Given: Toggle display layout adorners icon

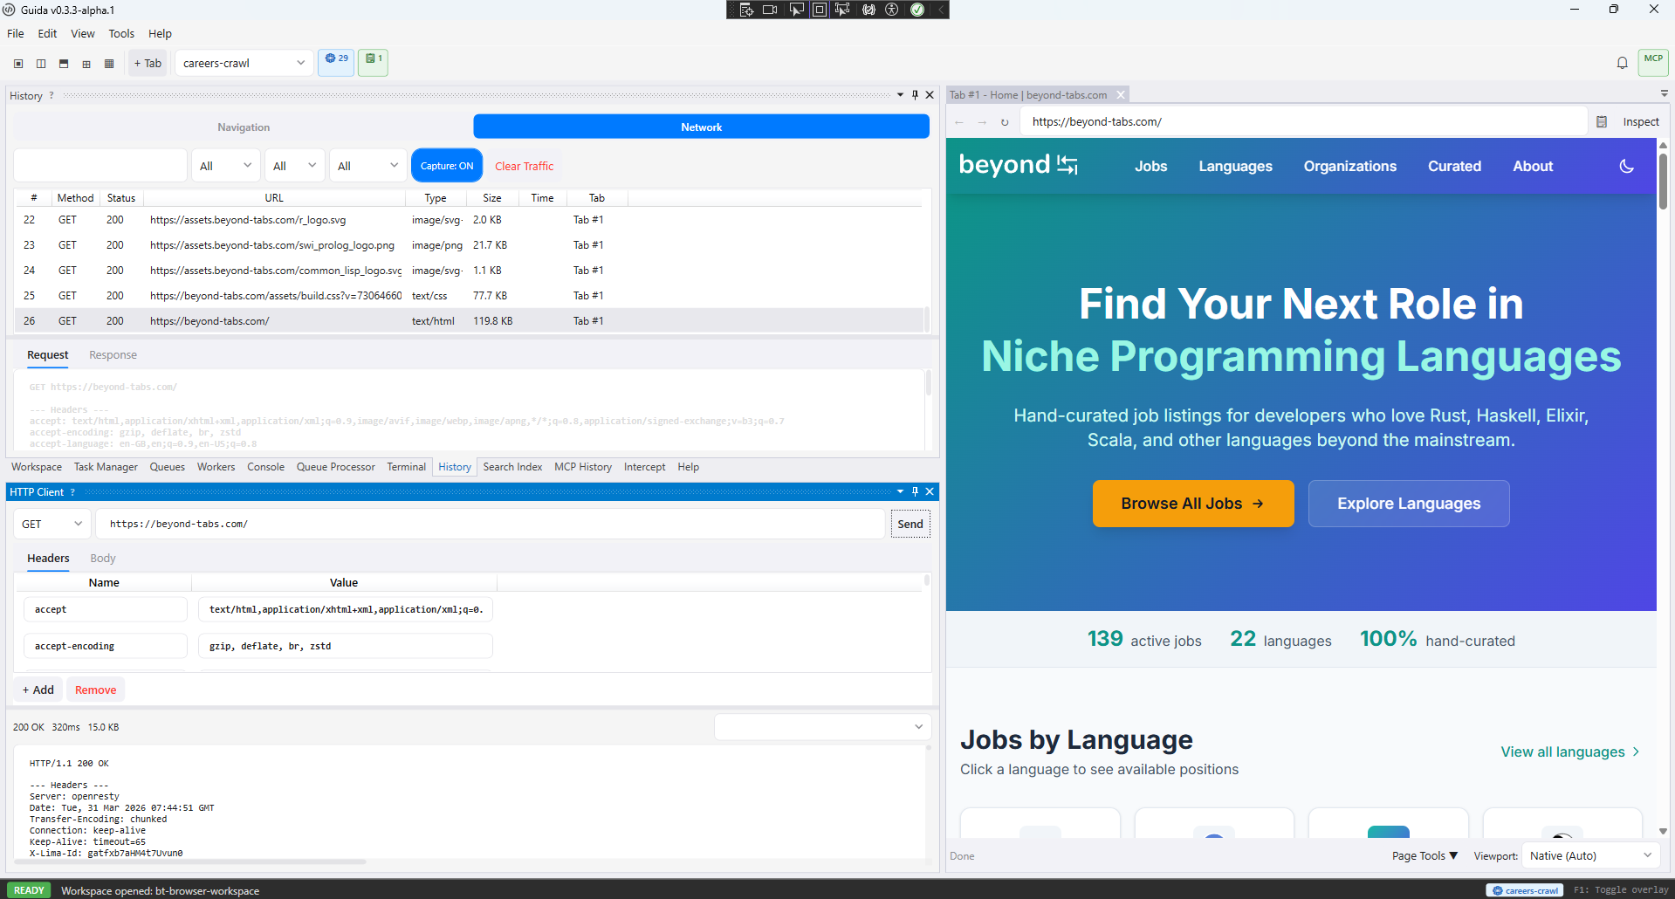Looking at the screenshot, I should 819,10.
